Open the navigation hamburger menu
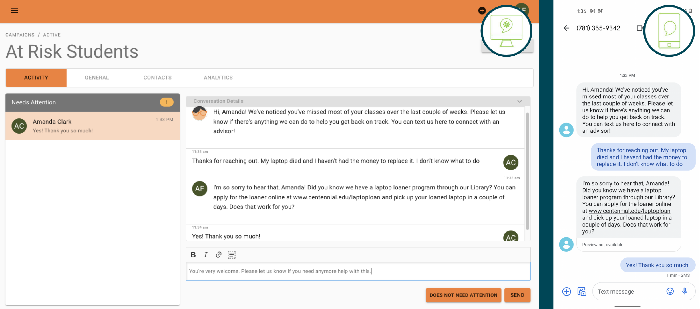 pos(14,11)
